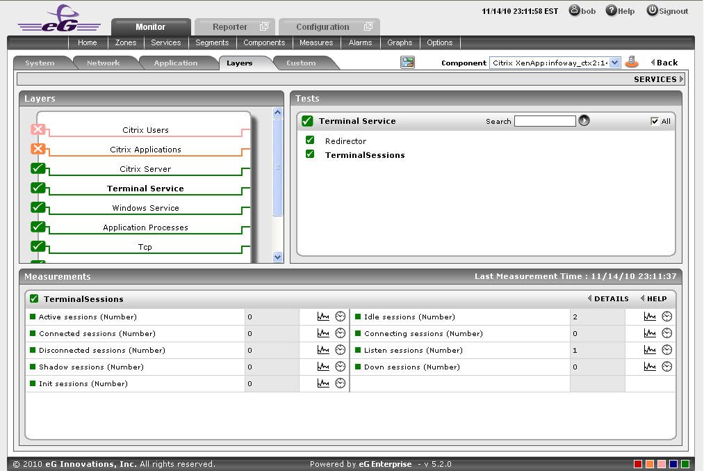This screenshot has width=704, height=471.
Task: Expand the SERVICES link arrow
Action: [681, 79]
